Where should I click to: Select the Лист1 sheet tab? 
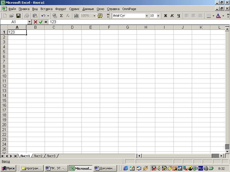(25, 156)
